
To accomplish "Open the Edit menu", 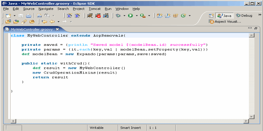I will pyautogui.click(x=16, y=9).
